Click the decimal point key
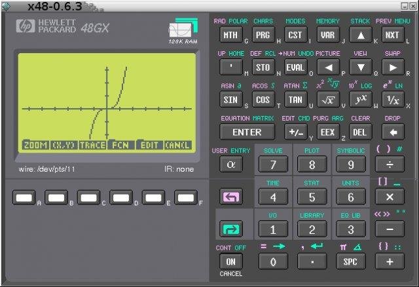The width and height of the screenshot is (419, 287). (312, 261)
